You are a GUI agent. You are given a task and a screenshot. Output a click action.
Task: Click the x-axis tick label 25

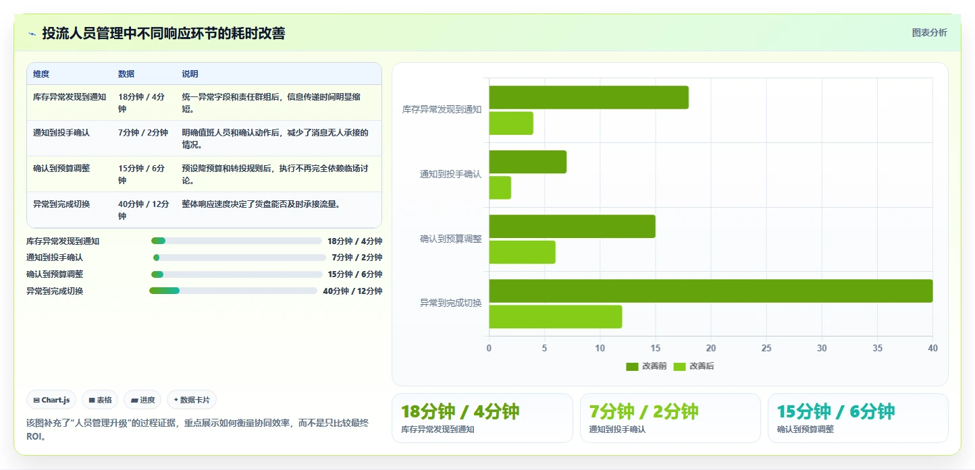[766, 348]
